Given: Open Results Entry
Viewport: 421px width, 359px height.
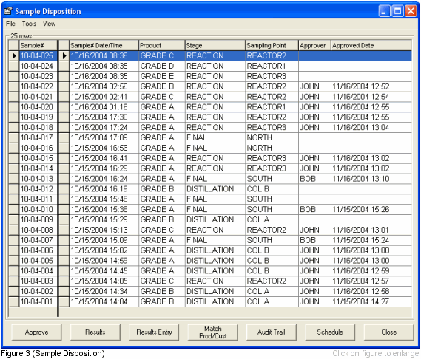Looking at the screenshot, I should point(154,332).
